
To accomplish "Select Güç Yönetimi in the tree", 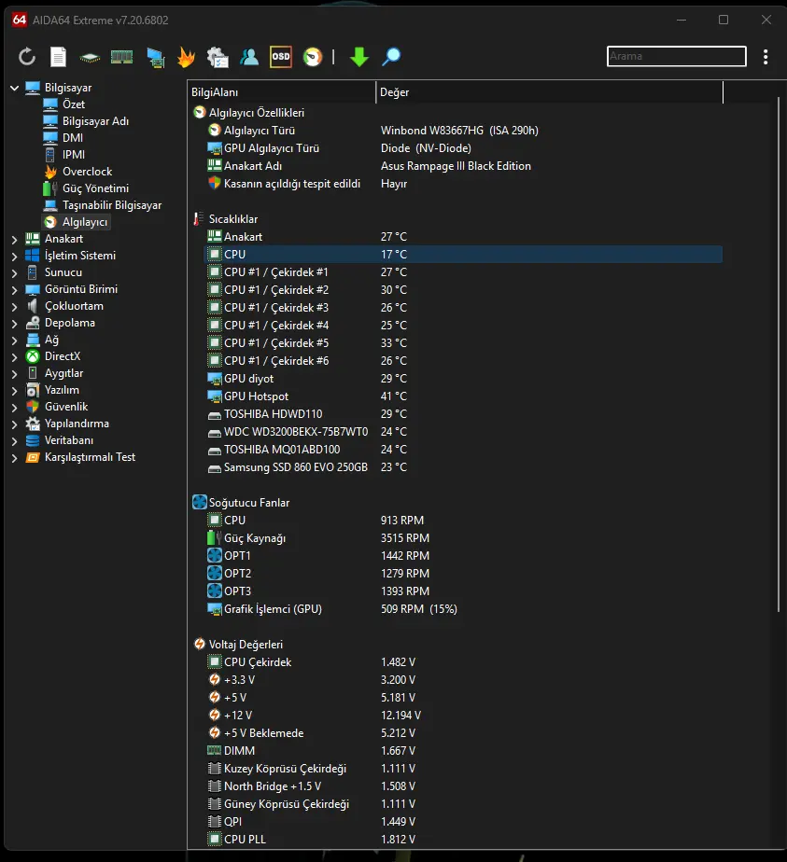I will click(x=95, y=188).
